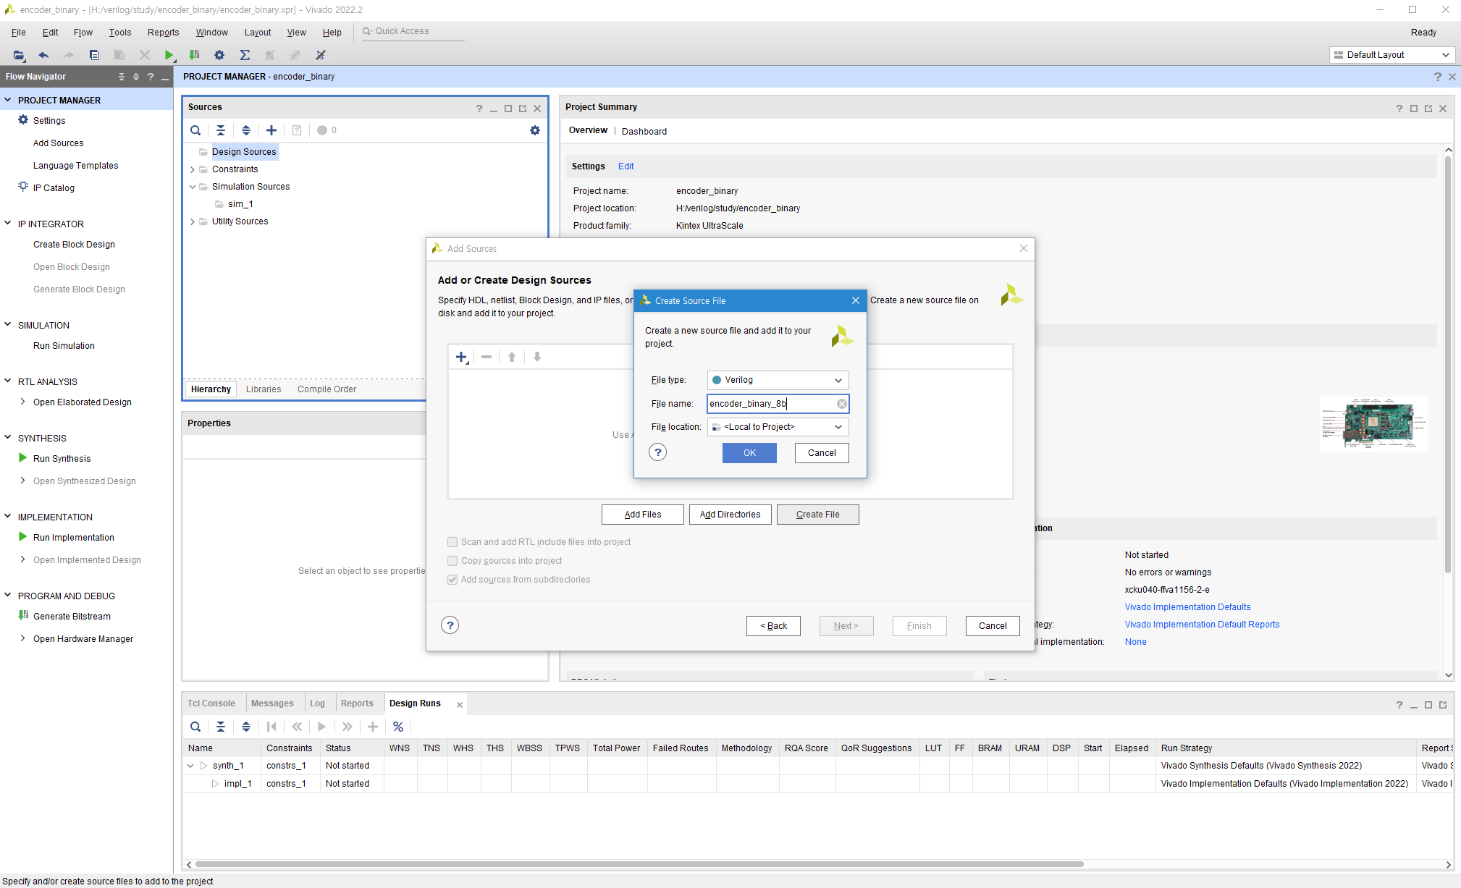Click the Generate Bitstream icon in Flow Navigator
This screenshot has height=888, width=1461.
(23, 616)
